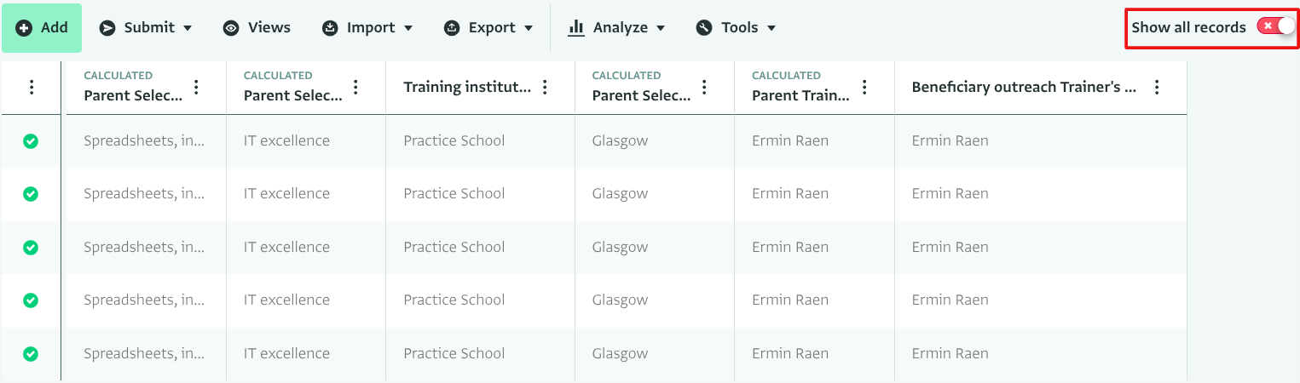Toggle the Show all records switch

point(1275,27)
